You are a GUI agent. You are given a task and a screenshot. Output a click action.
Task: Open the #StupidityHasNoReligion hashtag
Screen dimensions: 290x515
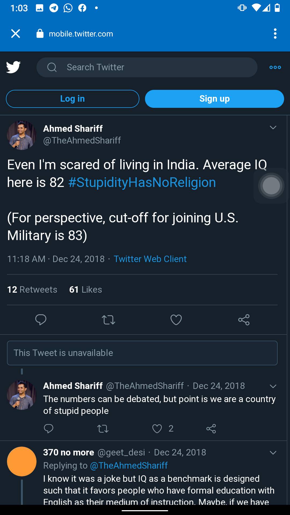click(x=142, y=182)
